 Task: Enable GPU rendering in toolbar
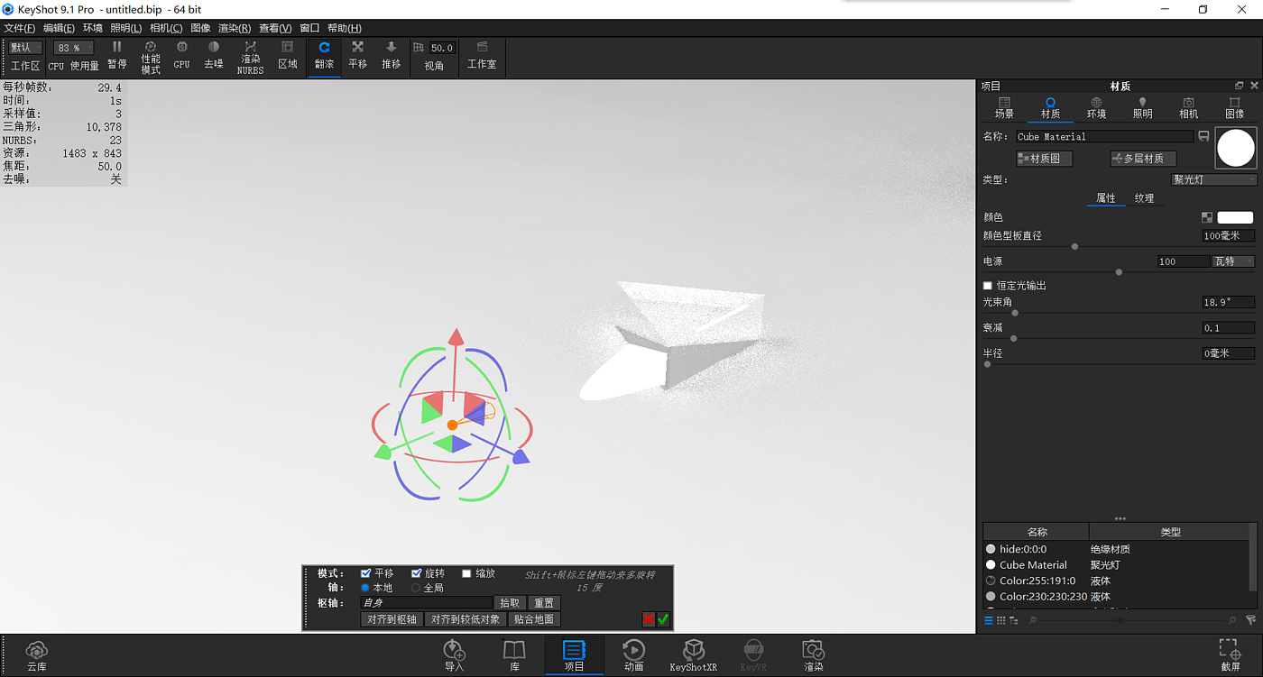click(x=181, y=55)
